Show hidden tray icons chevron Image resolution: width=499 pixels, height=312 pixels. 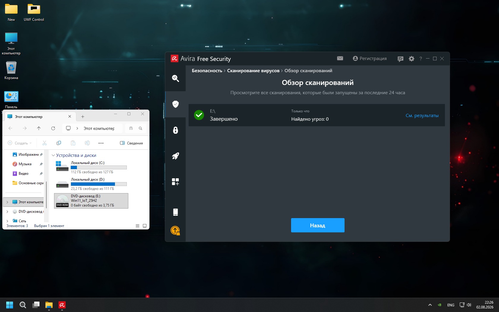tap(430, 305)
